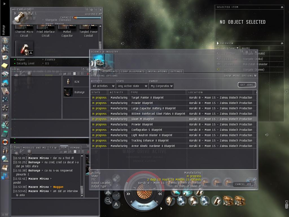Click the autopilot A button on HUD

click(116, 205)
